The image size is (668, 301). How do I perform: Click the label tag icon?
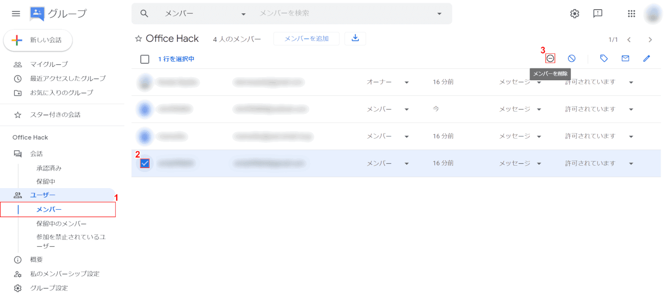click(604, 58)
